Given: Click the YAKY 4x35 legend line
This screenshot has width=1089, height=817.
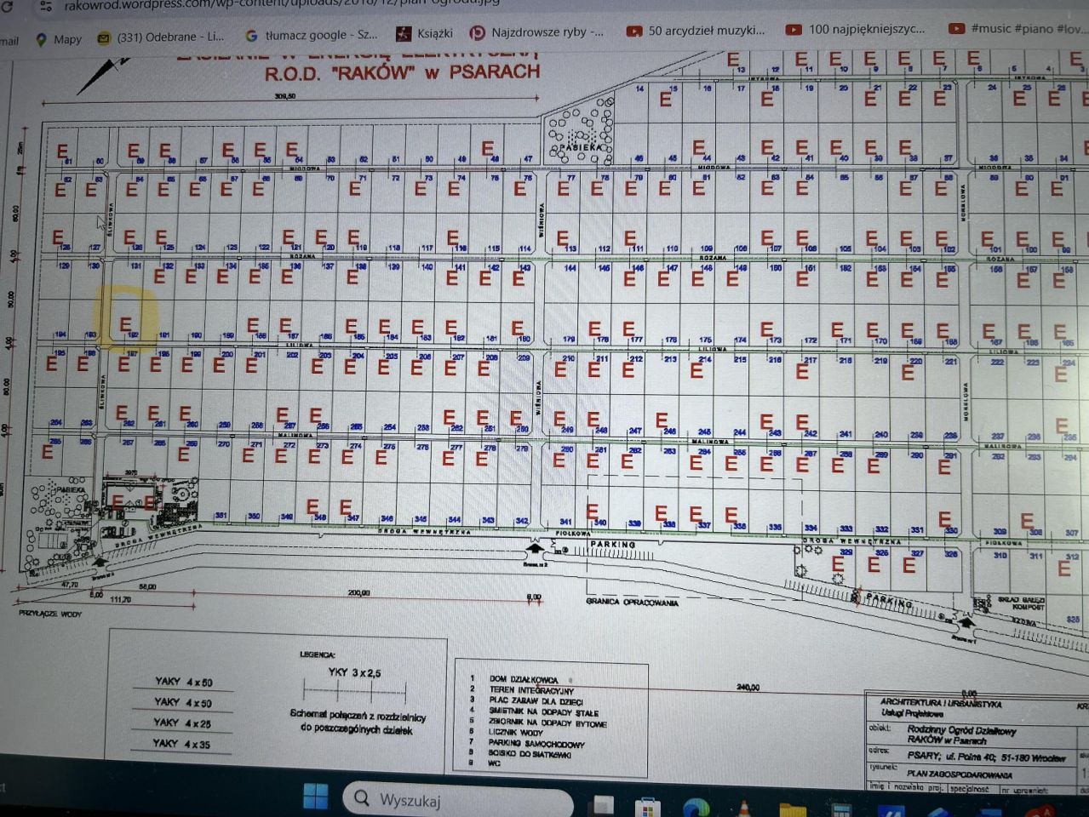Looking at the screenshot, I should (x=183, y=744).
